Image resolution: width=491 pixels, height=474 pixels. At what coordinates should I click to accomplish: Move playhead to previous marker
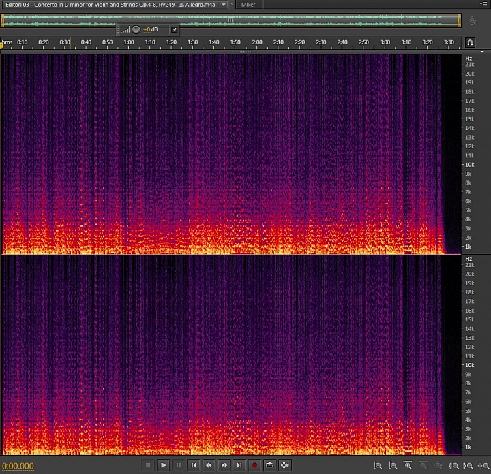pos(194,465)
